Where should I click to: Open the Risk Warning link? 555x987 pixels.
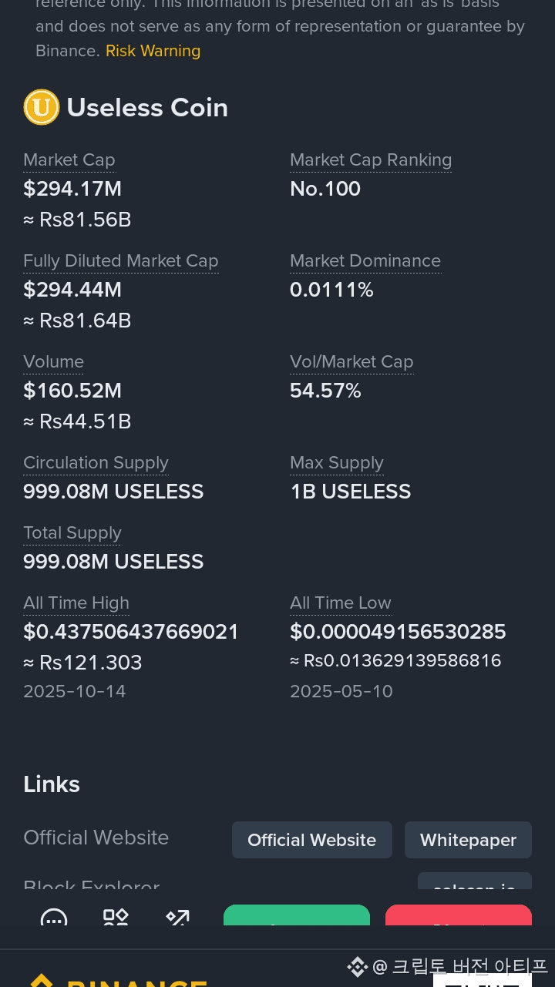(153, 51)
